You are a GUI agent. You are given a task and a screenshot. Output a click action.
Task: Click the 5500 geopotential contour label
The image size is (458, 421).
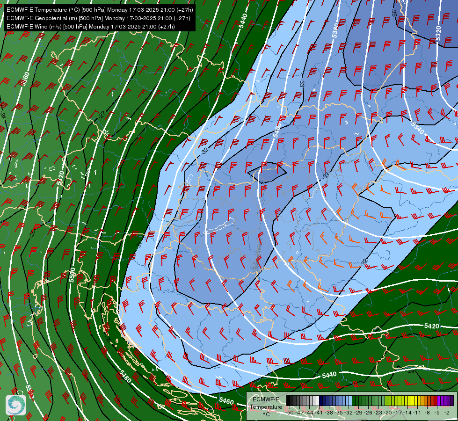pos(73,275)
